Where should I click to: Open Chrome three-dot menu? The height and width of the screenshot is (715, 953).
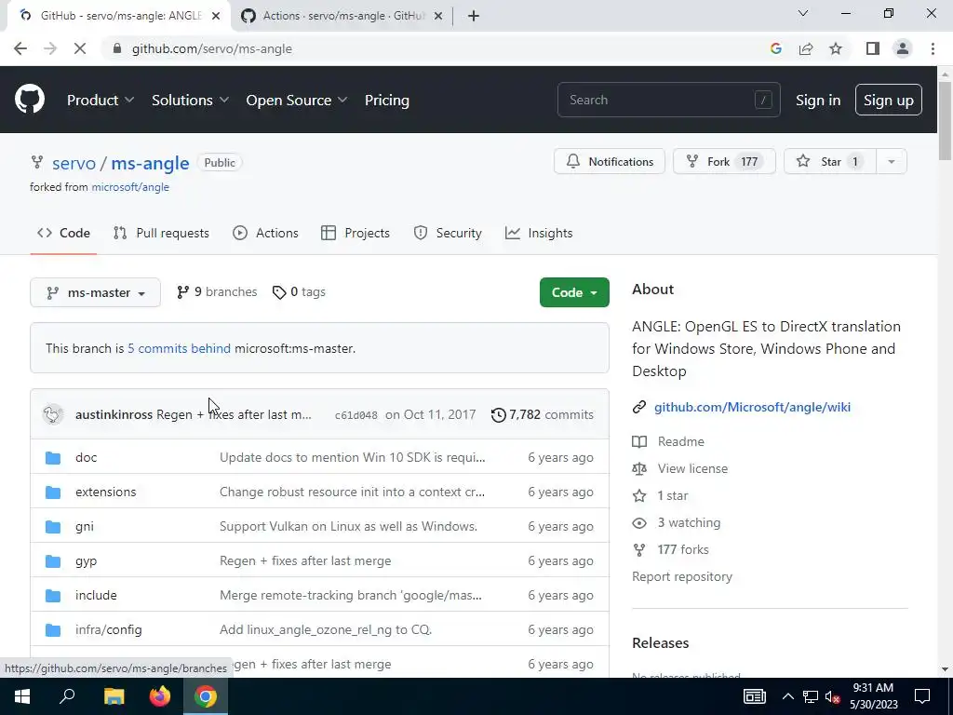pyautogui.click(x=933, y=48)
